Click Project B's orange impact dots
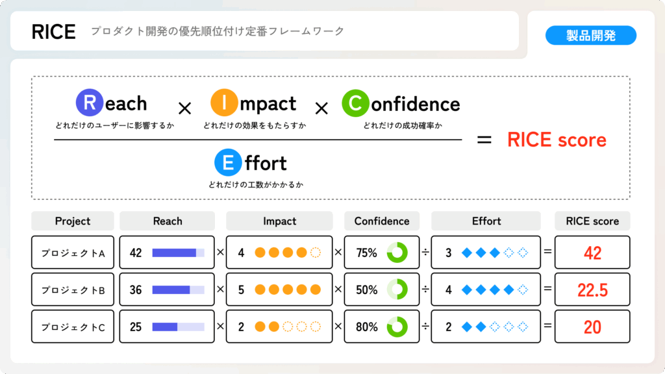Viewport: 665px width, 374px height. (x=288, y=290)
